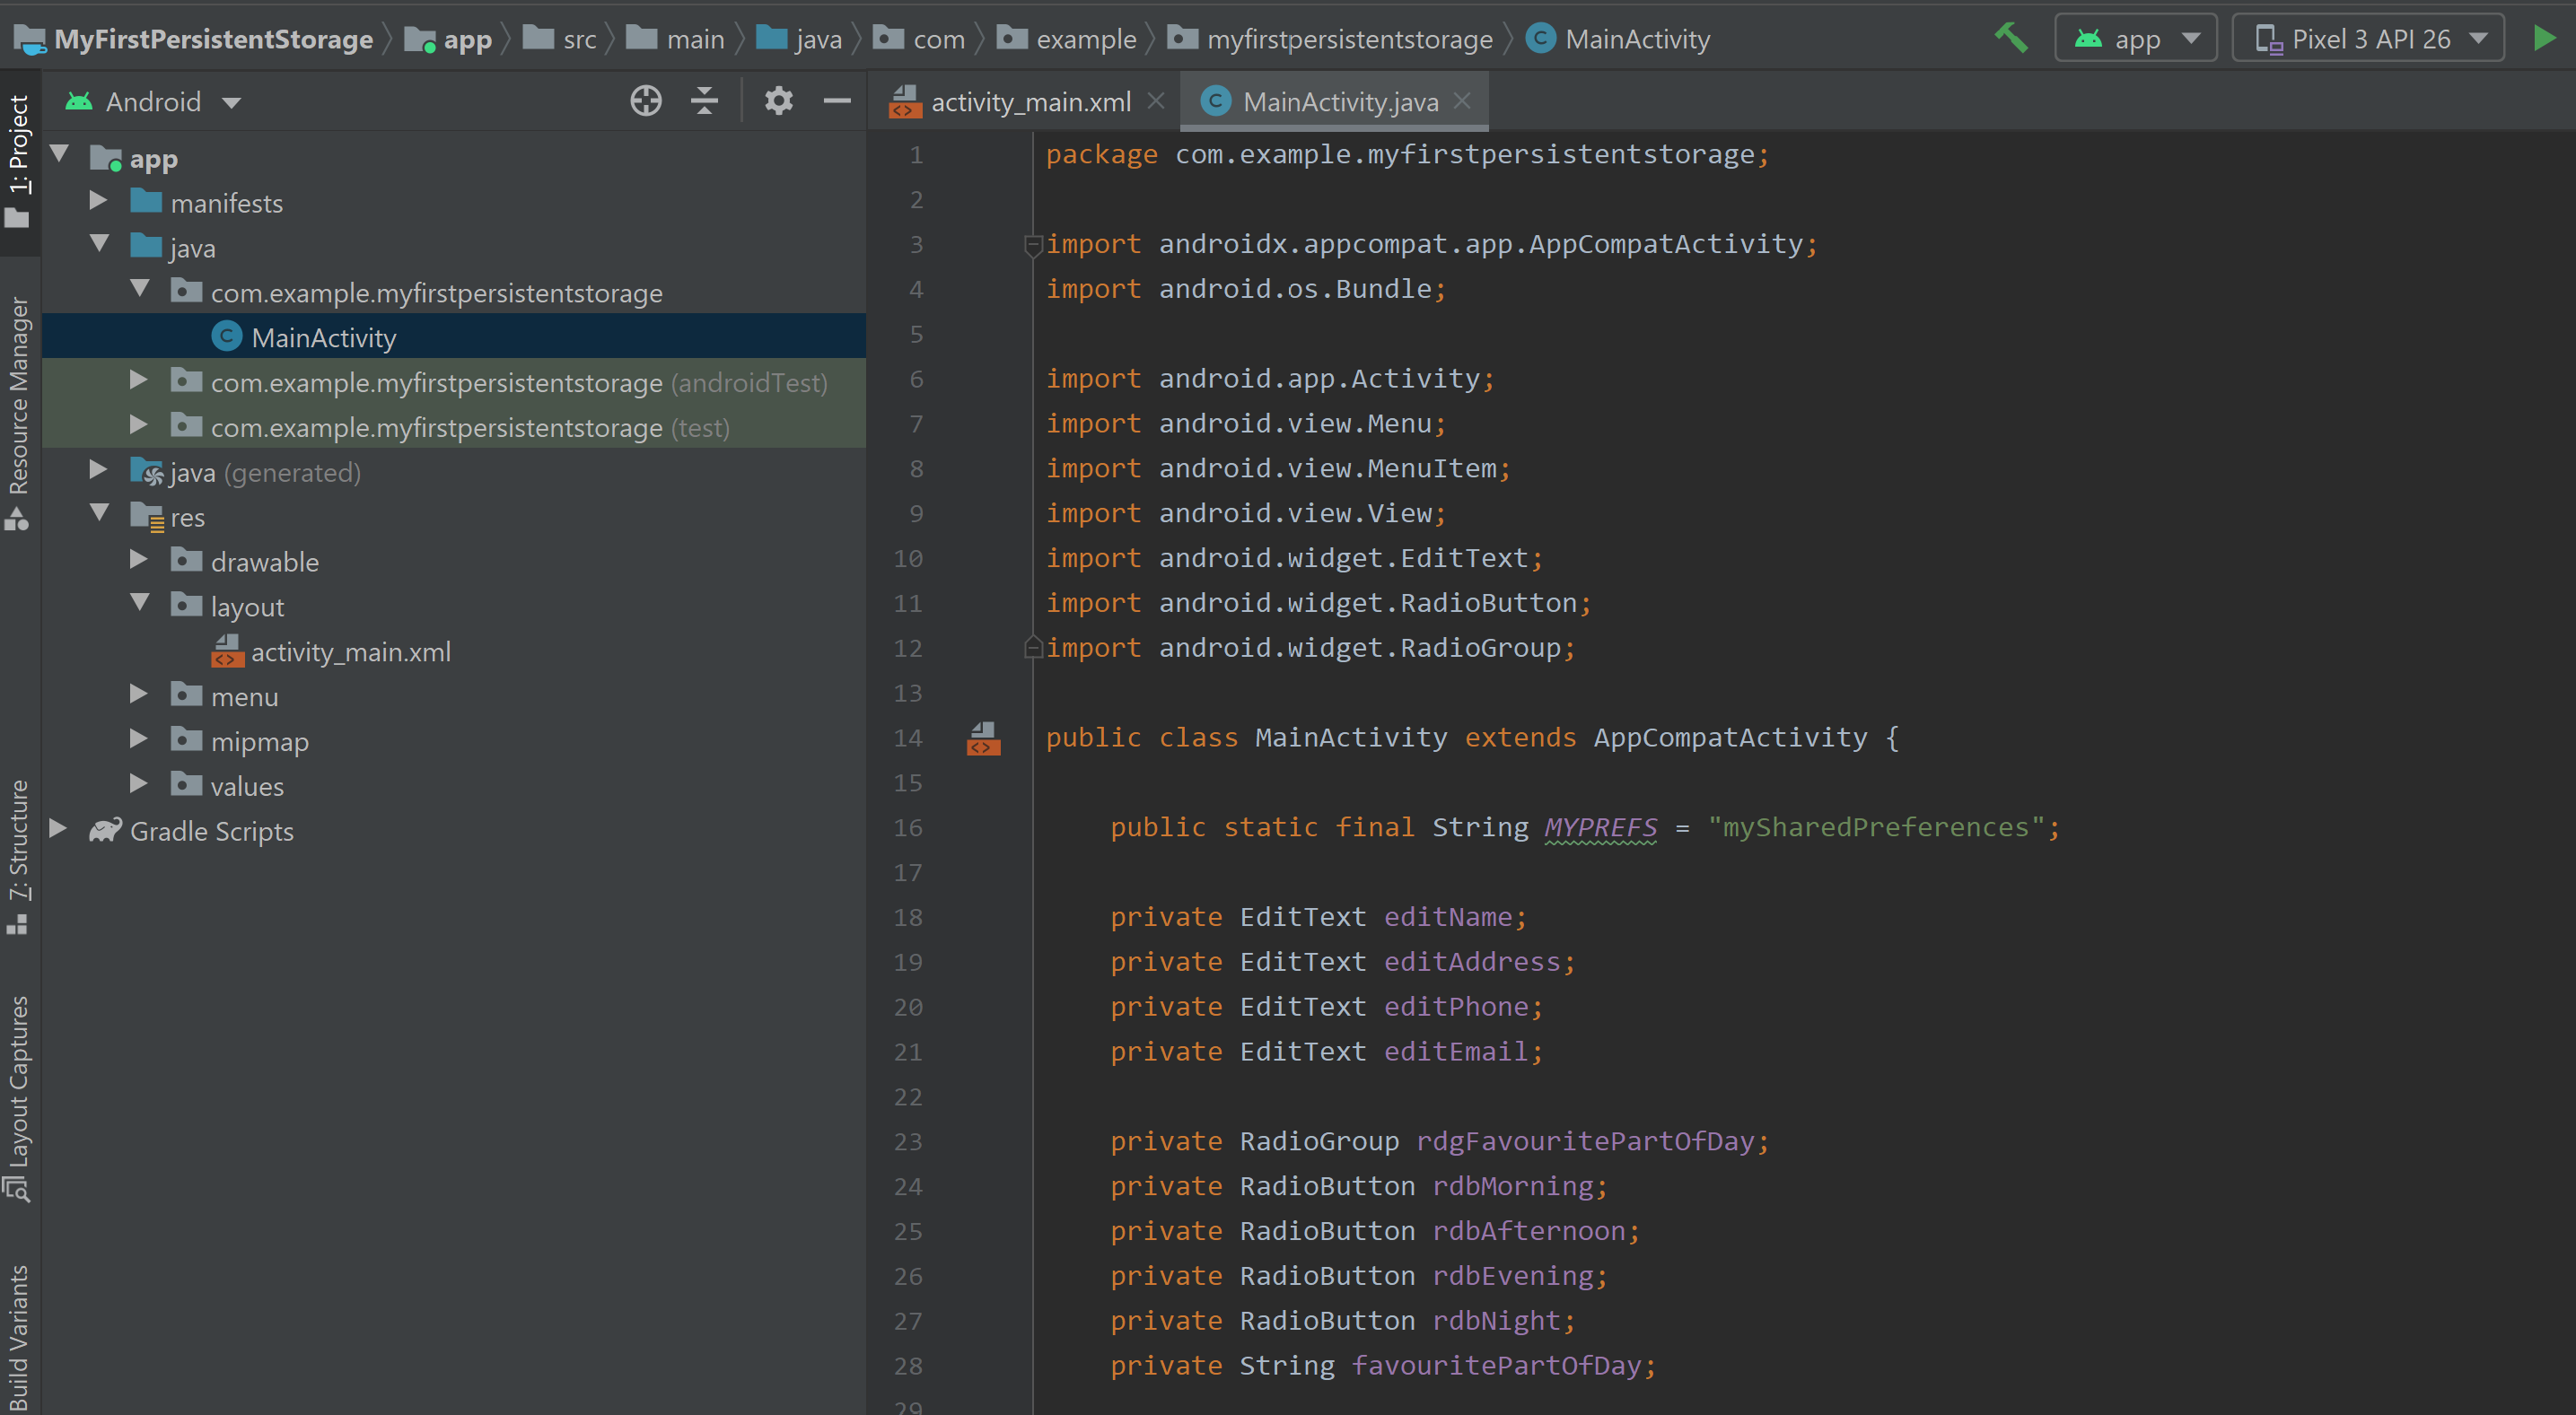
Task: Expand the (test) package node
Action: (139, 425)
